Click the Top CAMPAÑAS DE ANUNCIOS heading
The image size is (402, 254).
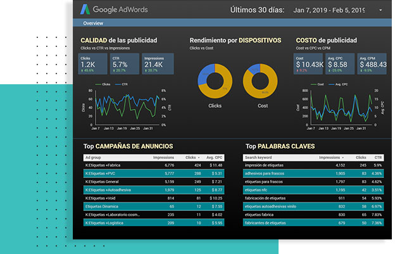tap(128, 146)
